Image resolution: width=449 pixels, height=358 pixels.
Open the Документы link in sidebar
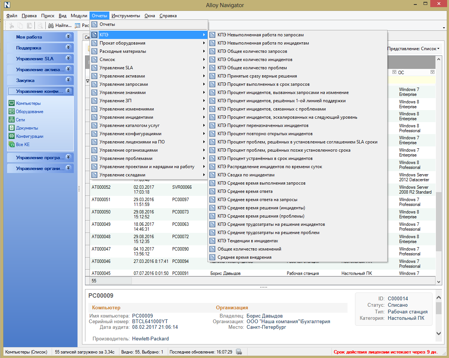point(27,128)
